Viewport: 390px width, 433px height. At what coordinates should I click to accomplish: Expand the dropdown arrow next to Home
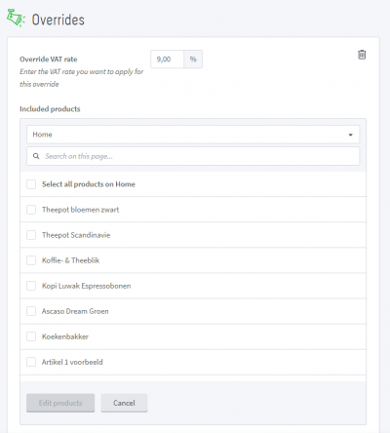click(x=351, y=135)
